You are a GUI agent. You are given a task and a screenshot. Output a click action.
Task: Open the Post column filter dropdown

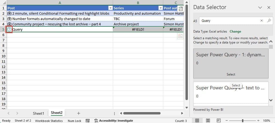pos(110,8)
